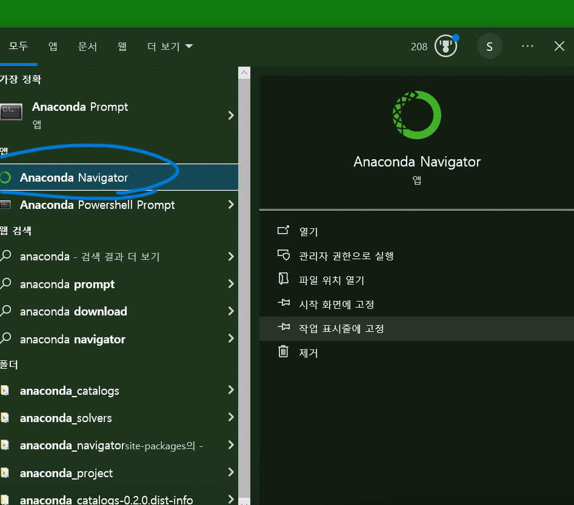Choose 시작 화면에 고정

[416, 304]
